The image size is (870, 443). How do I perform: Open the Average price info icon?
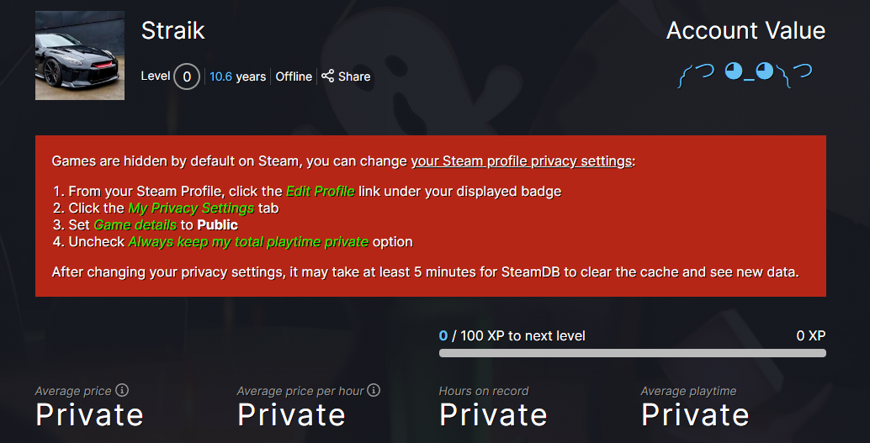[x=122, y=390]
